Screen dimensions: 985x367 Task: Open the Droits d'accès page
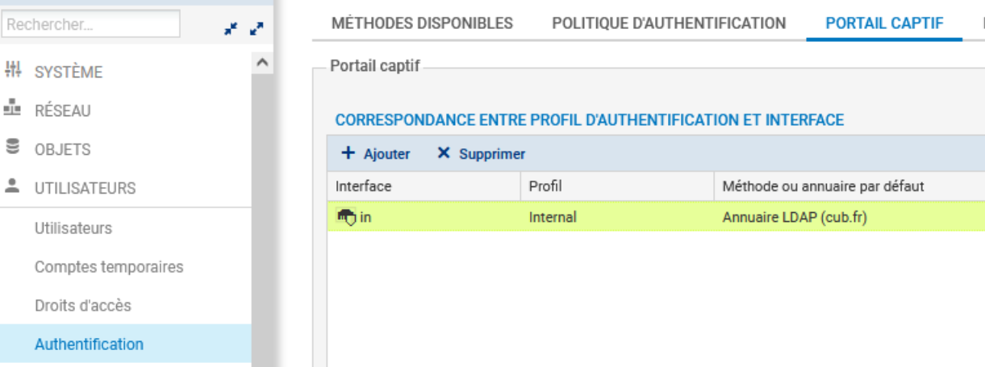click(x=82, y=306)
